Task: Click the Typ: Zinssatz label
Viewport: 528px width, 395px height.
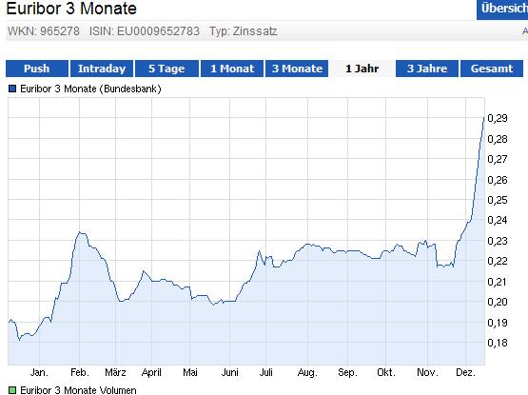Action: [x=244, y=31]
